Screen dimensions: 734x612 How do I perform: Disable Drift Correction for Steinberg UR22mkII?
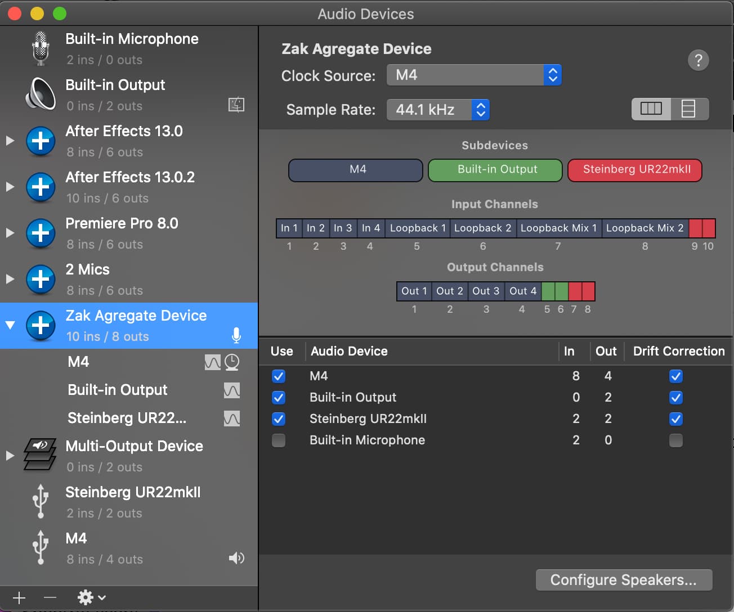click(x=676, y=419)
